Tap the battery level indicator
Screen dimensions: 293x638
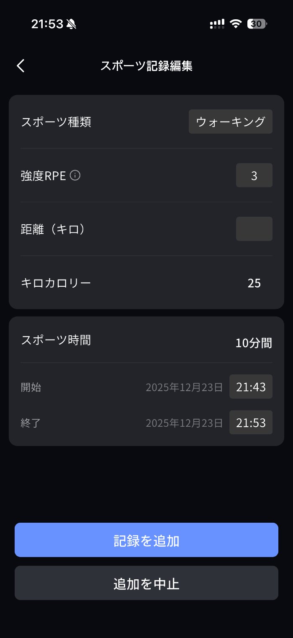coord(257,24)
